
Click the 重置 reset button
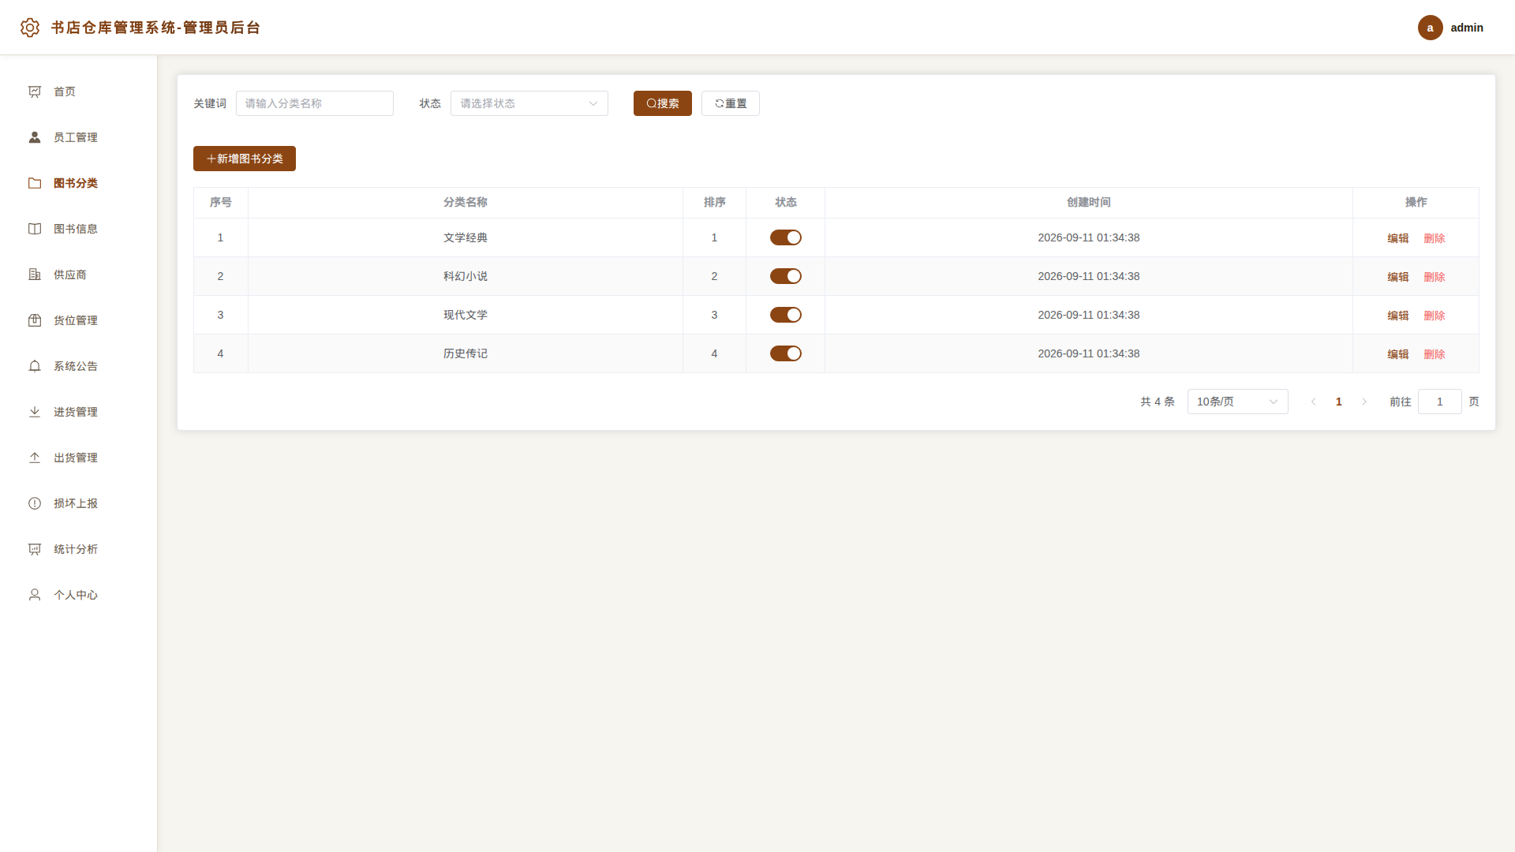coord(731,103)
